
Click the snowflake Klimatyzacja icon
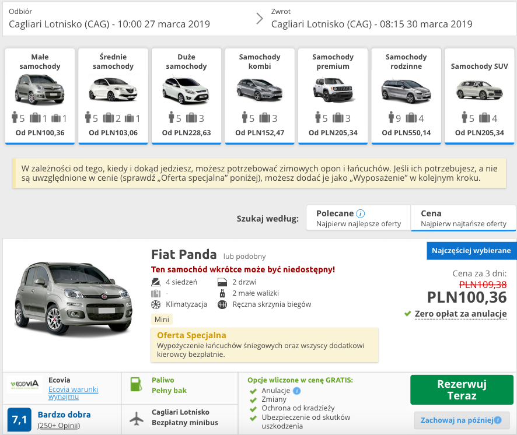point(156,304)
